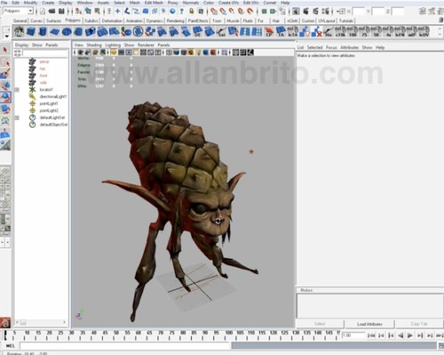Click the Load Attributes button

point(369,324)
